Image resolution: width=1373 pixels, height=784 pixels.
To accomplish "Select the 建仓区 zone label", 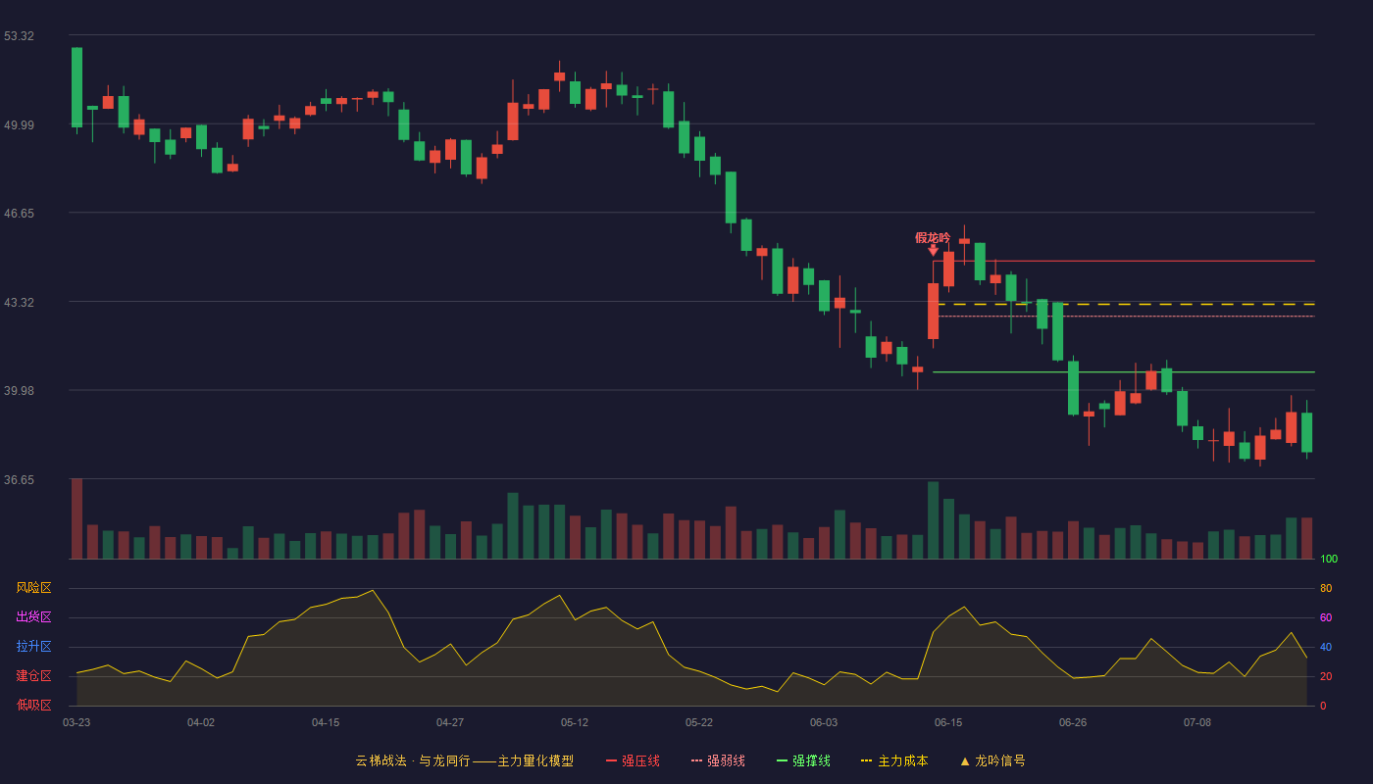I will click(34, 676).
